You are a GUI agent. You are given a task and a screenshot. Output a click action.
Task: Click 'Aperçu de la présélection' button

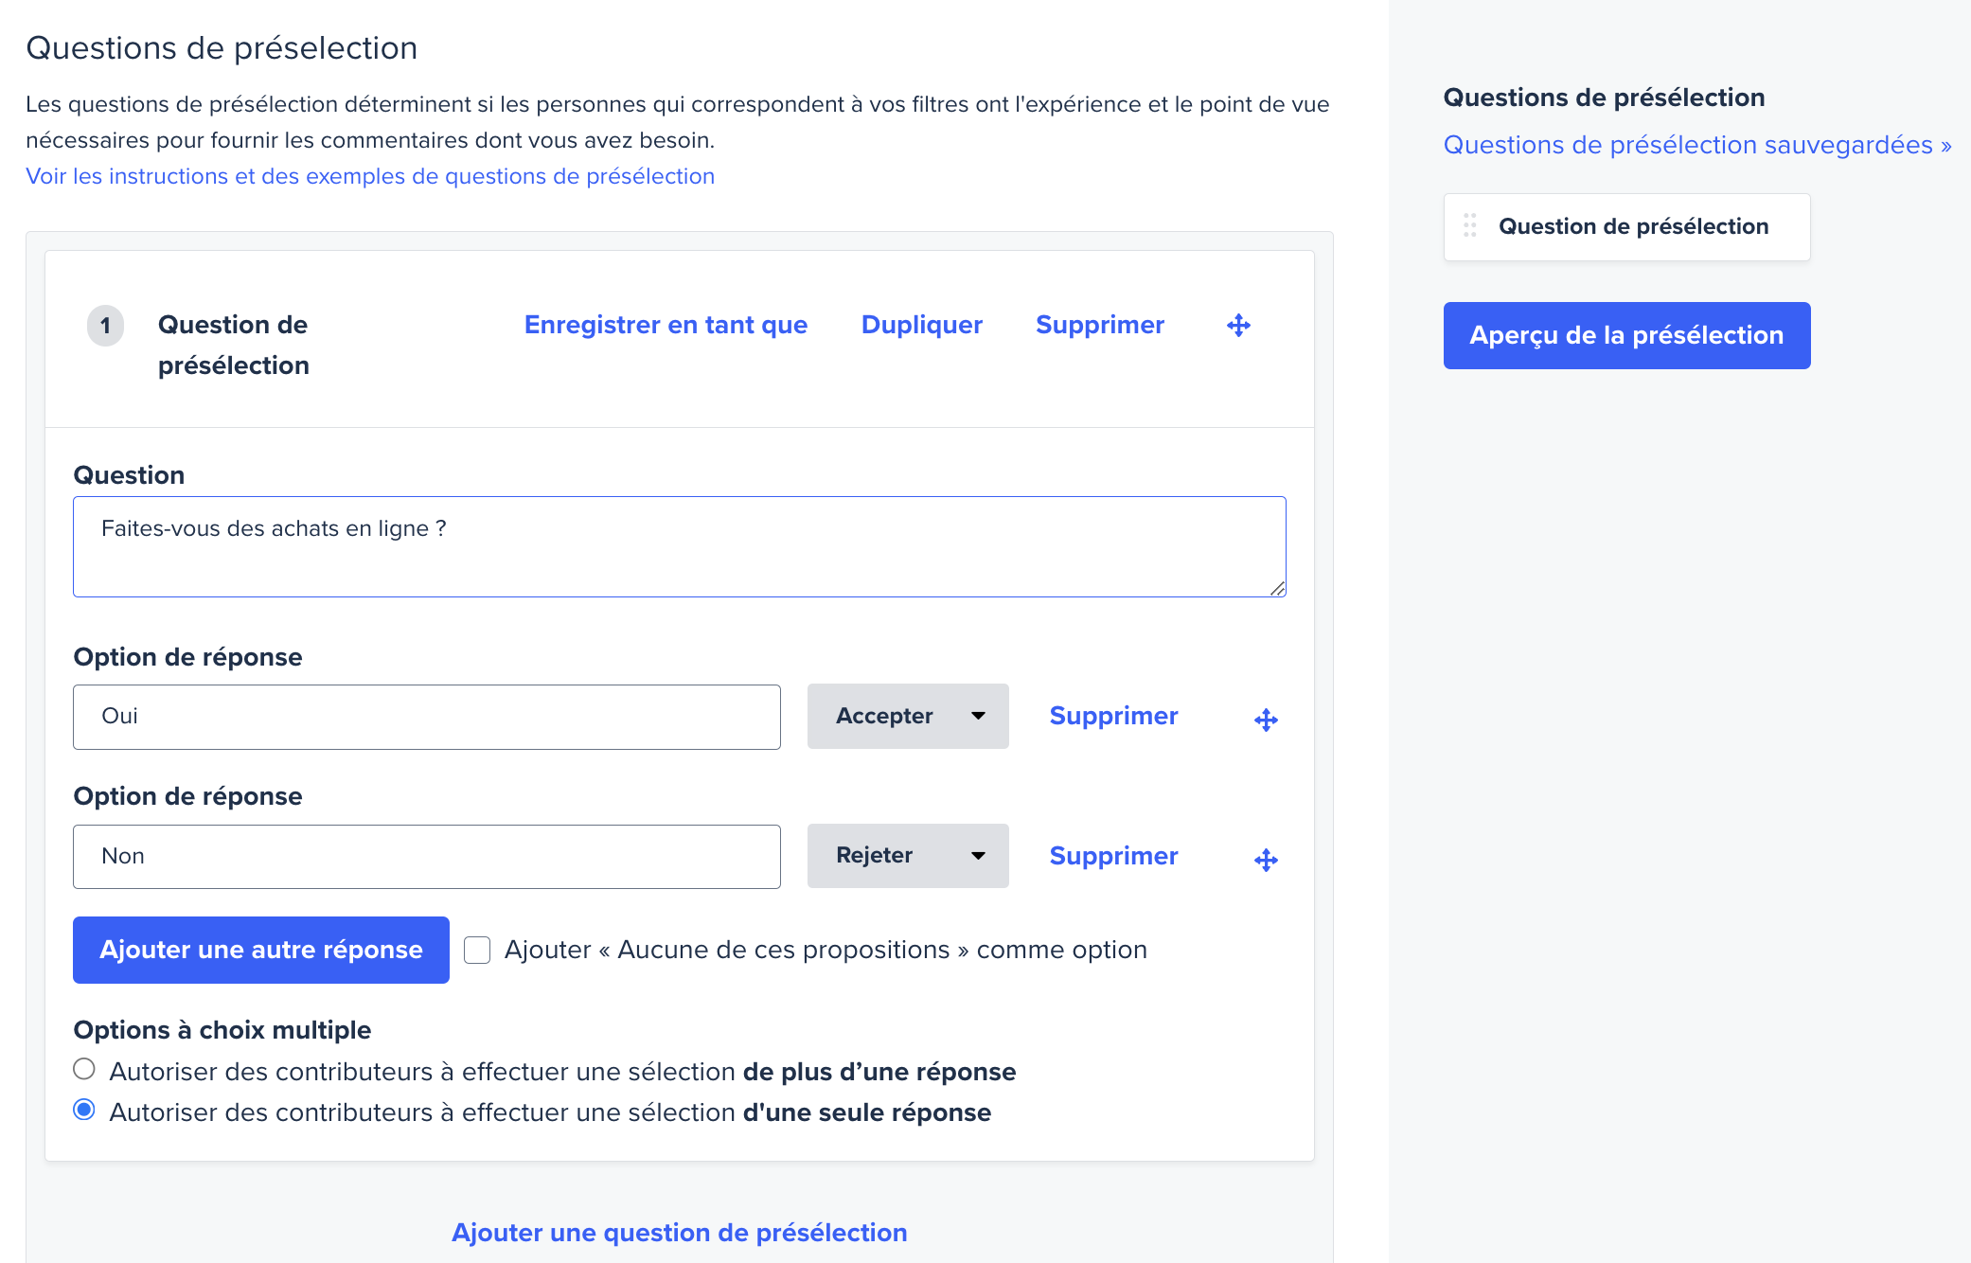(1626, 335)
